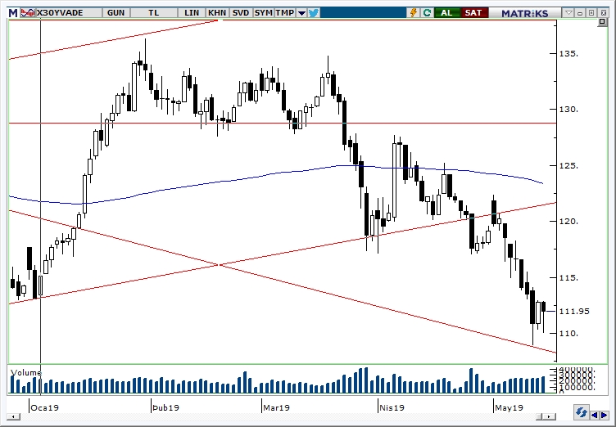Screen dimensions: 616x427
Task: Maximize the chart window
Action: coord(591,13)
